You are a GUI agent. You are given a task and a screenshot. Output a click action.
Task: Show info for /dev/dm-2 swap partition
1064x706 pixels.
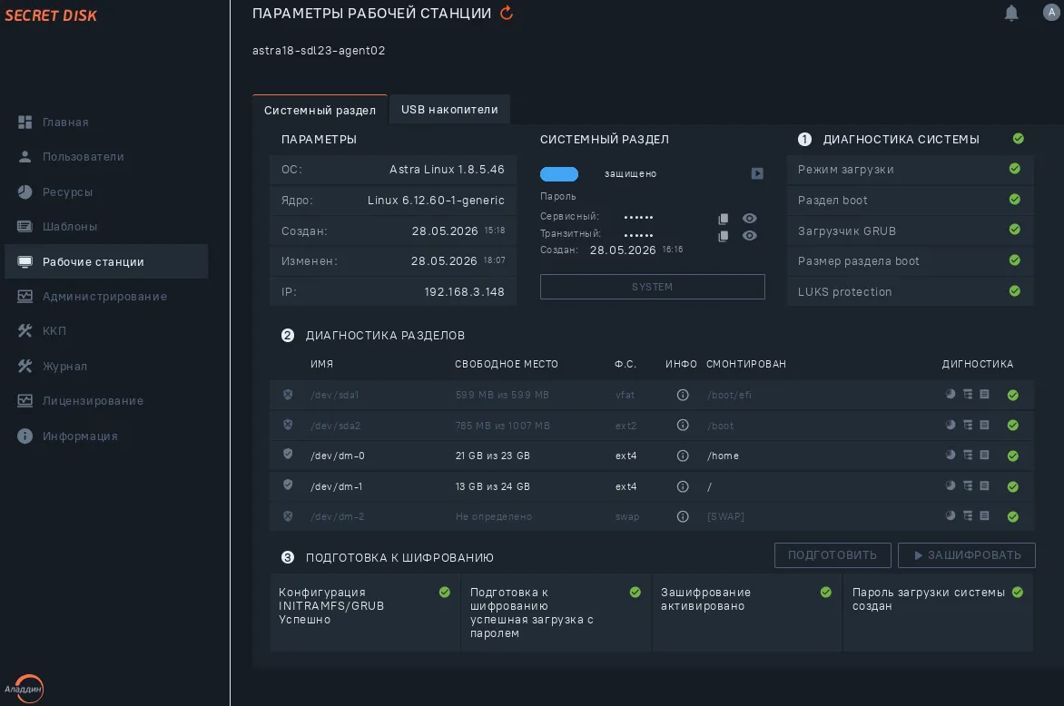[x=683, y=516]
